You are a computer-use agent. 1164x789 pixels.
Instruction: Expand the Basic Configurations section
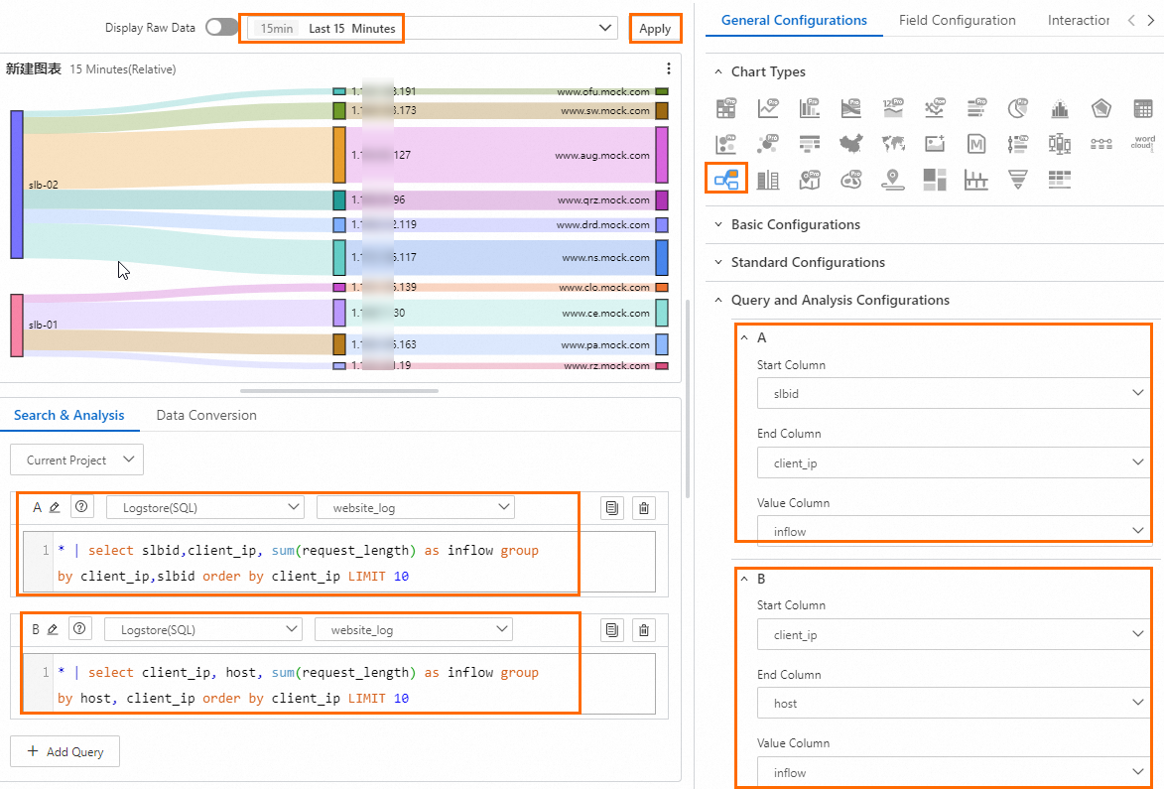pos(717,225)
